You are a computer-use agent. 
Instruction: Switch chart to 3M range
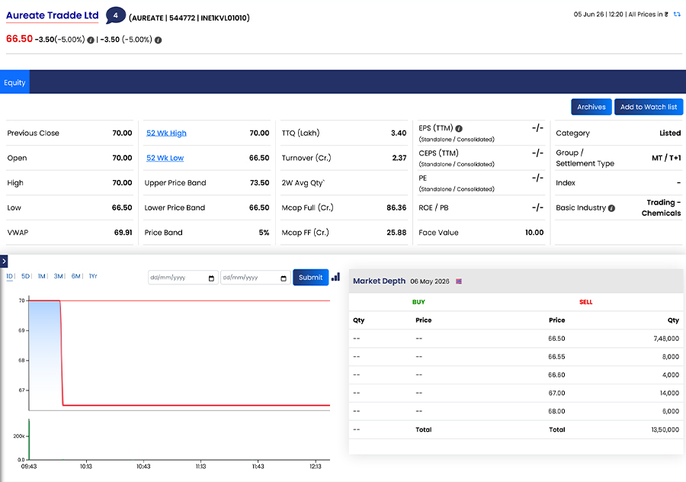(x=58, y=276)
